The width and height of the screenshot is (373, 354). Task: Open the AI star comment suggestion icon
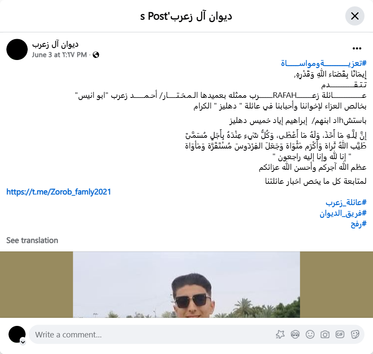point(280,334)
